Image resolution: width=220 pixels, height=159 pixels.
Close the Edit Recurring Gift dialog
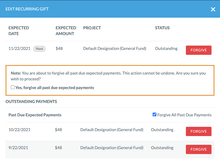click(213, 9)
